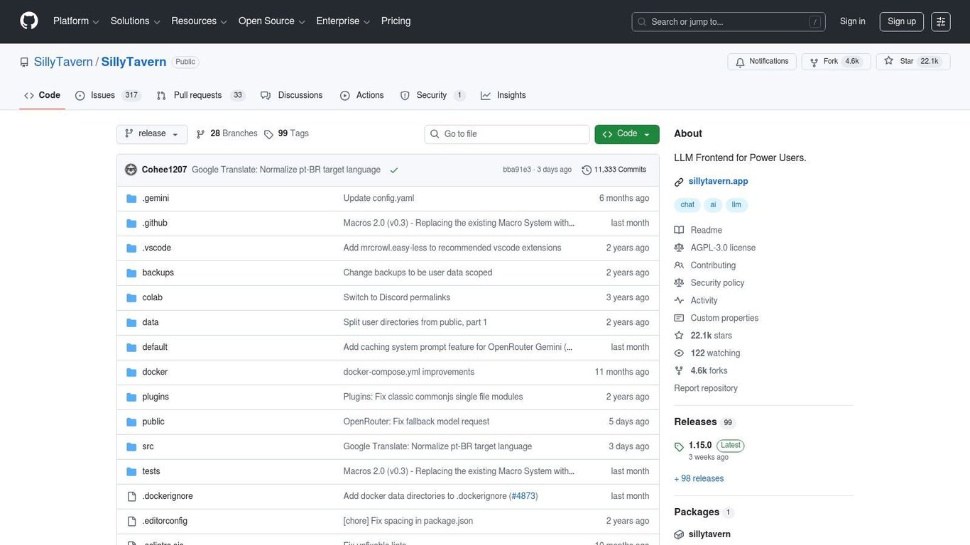Click the repository icon before SillyTavern owner
Image resolution: width=970 pixels, height=545 pixels.
[24, 62]
